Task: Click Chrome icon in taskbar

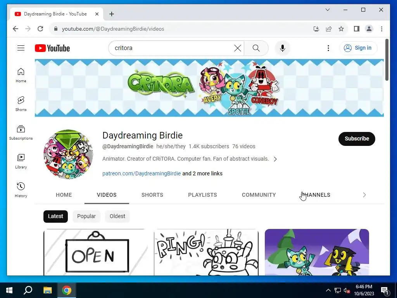Action: (67, 290)
